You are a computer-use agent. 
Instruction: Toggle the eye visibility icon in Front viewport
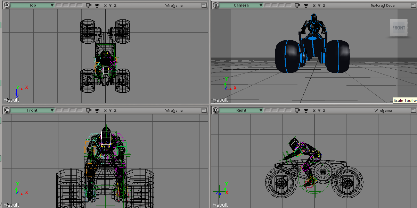(x=97, y=111)
